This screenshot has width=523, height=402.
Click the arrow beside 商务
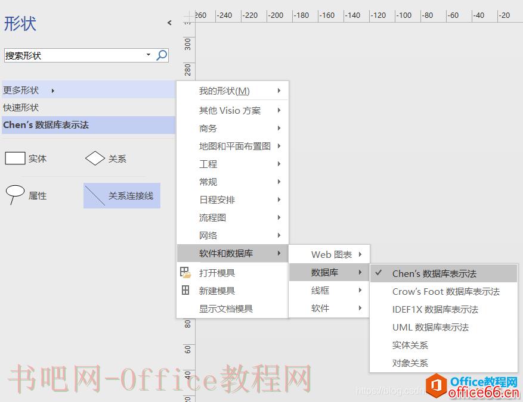pyautogui.click(x=279, y=128)
